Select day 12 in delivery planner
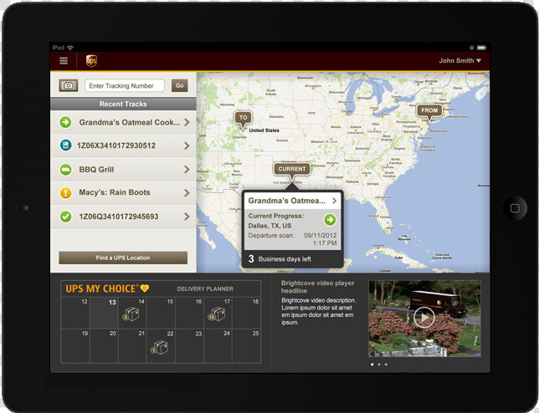This screenshot has height=413, width=539. point(75,314)
